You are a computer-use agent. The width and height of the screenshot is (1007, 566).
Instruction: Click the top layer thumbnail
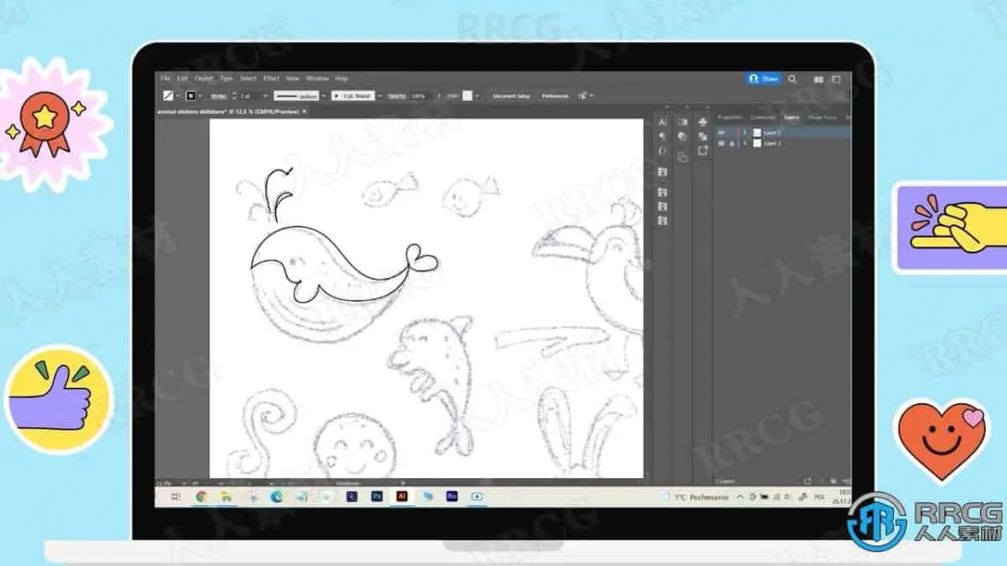[757, 132]
